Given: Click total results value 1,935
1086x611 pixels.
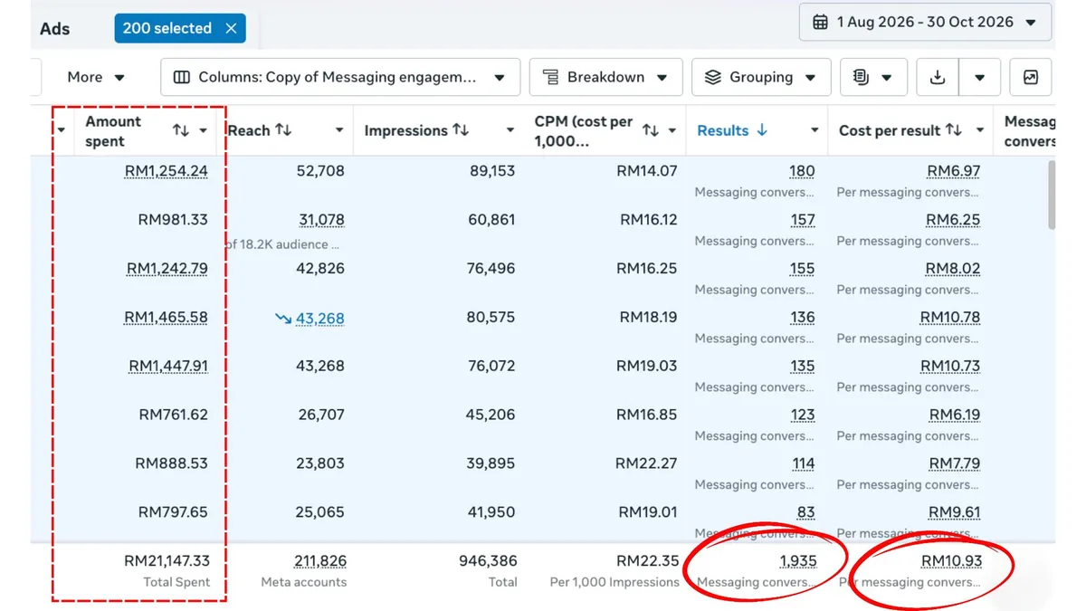Looking at the screenshot, I should (798, 561).
